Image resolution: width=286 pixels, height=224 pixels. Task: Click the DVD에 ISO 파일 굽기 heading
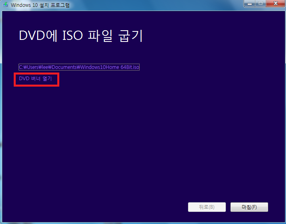81,35
